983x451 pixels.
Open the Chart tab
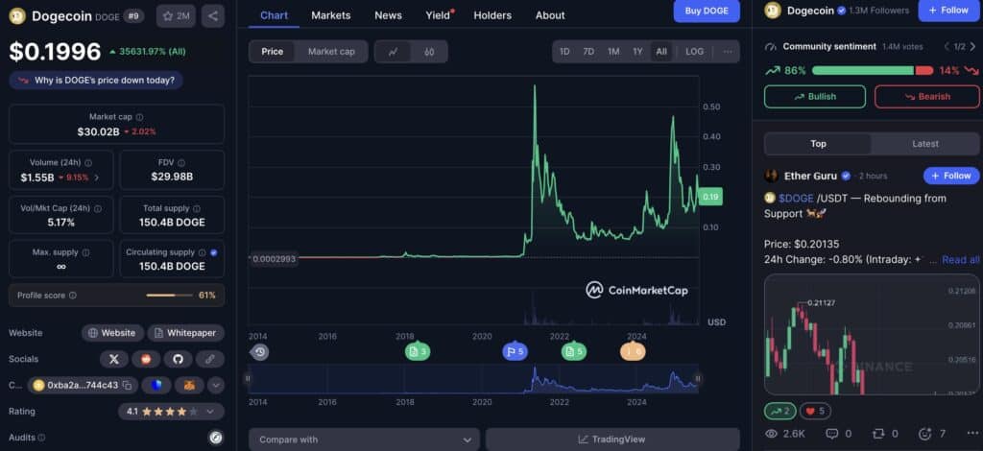274,15
